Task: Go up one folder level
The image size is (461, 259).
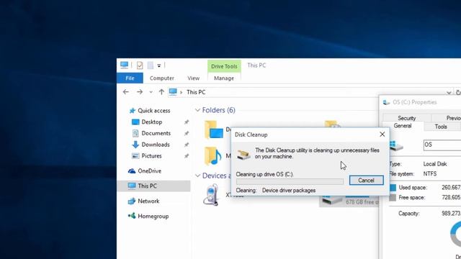Action: 161,92
